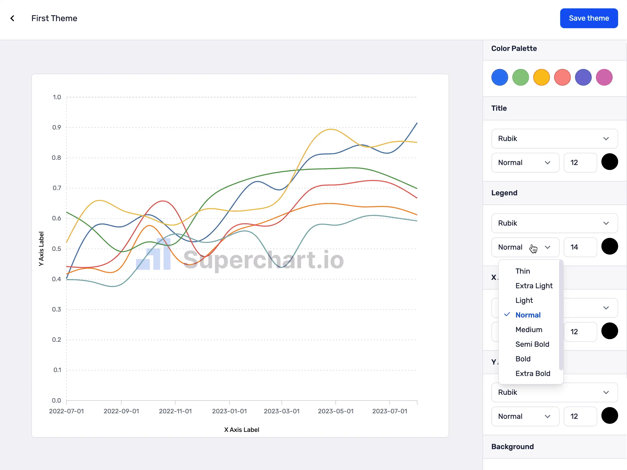Open the Legend text color picker

point(610,246)
